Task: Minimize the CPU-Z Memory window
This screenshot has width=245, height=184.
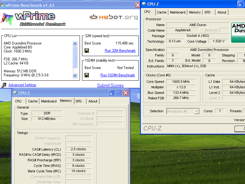Action: [111, 93]
